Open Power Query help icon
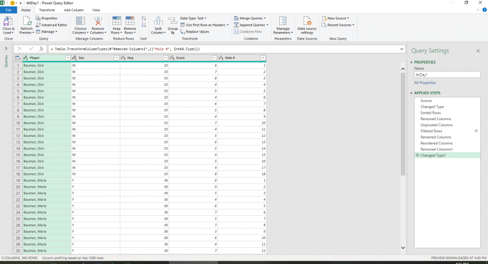 [484, 10]
